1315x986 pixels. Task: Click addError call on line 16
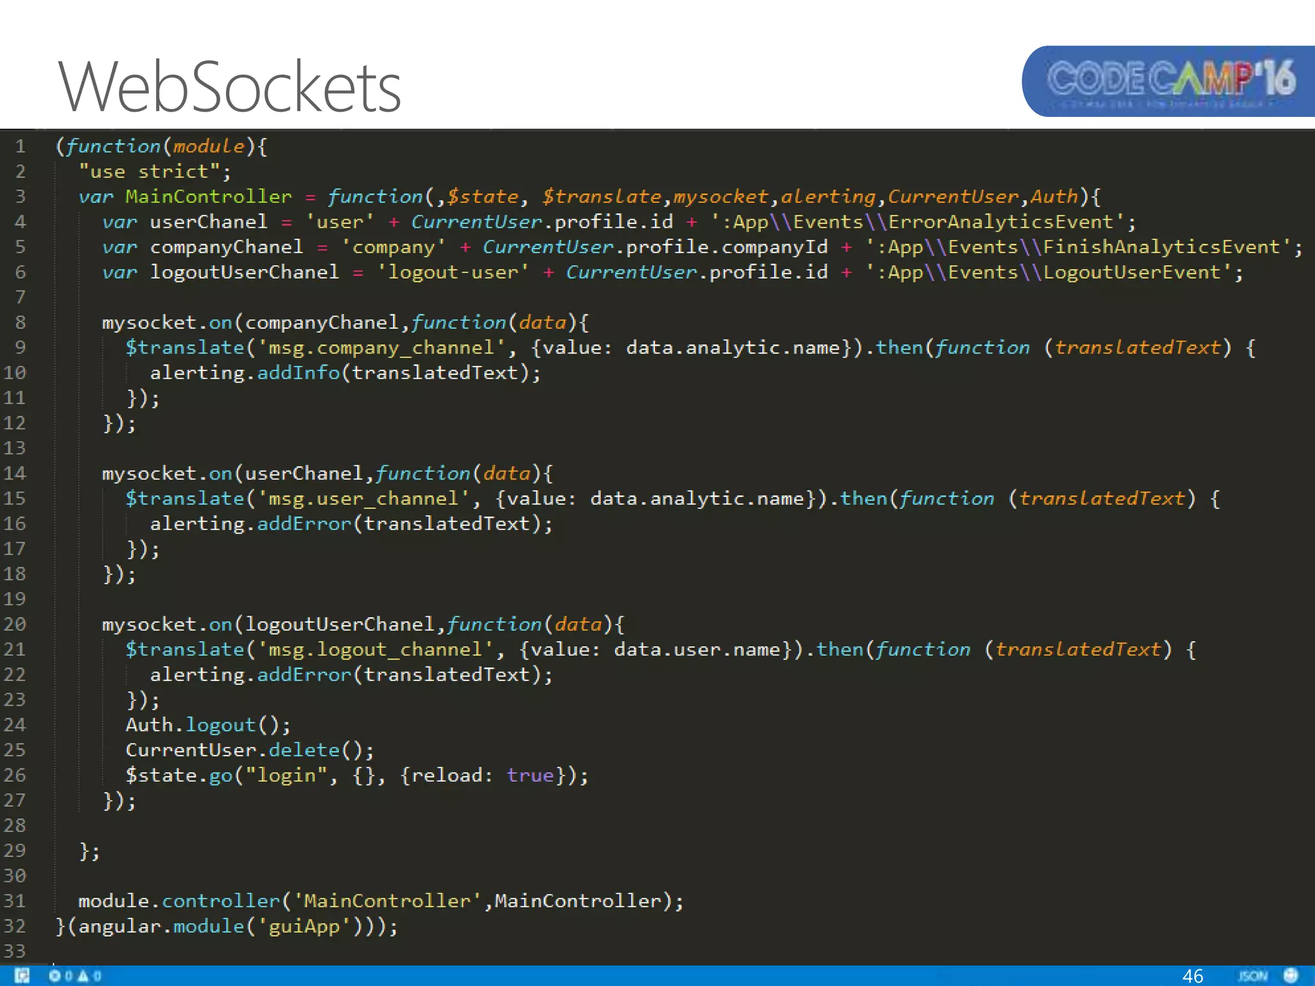[x=304, y=524]
